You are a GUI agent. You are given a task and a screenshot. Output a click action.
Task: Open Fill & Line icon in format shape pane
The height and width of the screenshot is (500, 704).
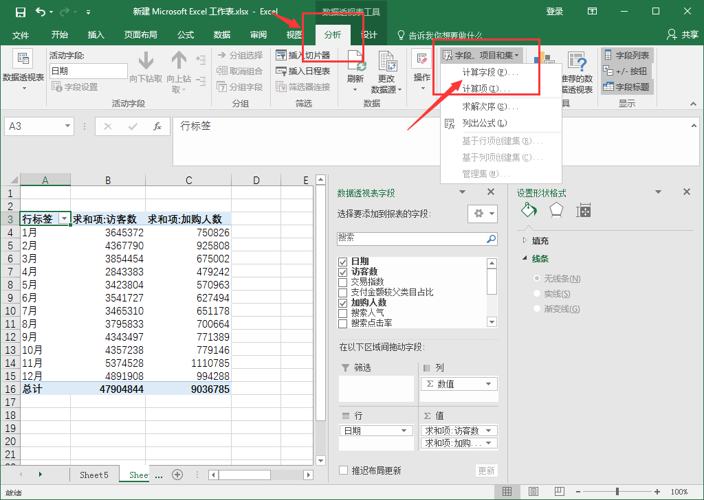tap(529, 210)
